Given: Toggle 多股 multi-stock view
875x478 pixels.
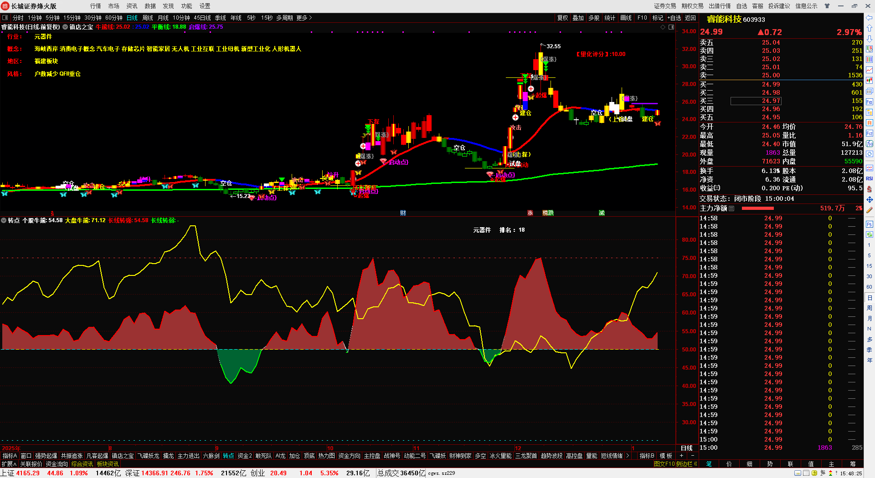Looking at the screenshot, I should pyautogui.click(x=594, y=18).
